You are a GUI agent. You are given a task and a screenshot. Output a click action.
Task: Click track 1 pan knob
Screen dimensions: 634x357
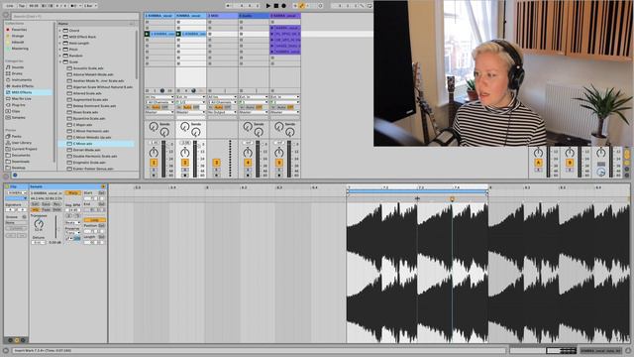pyautogui.click(x=154, y=152)
